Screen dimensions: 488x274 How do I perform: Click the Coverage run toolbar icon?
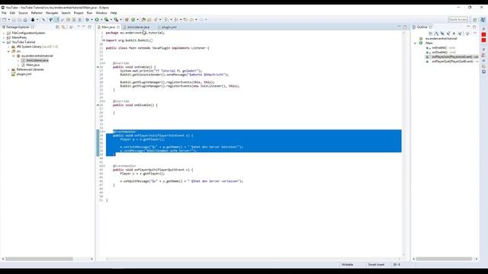click(x=107, y=20)
